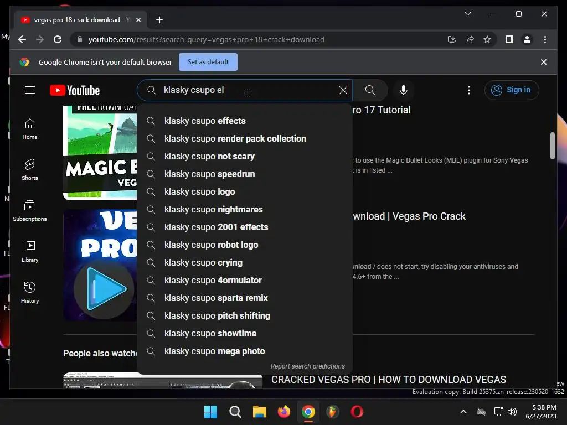567x425 pixels.
Task: Clear the search box with the X
Action: (343, 90)
